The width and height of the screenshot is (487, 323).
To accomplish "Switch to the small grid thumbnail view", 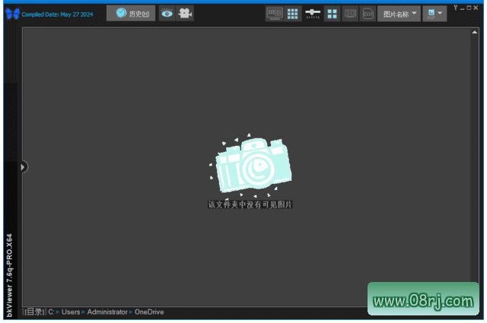I will point(292,14).
